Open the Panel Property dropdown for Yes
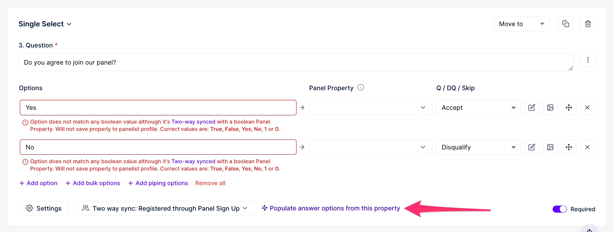Image resolution: width=613 pixels, height=232 pixels. [371, 108]
